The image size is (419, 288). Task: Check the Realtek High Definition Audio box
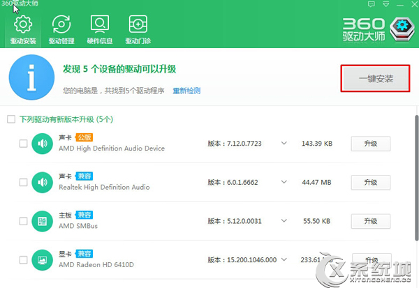click(x=23, y=182)
